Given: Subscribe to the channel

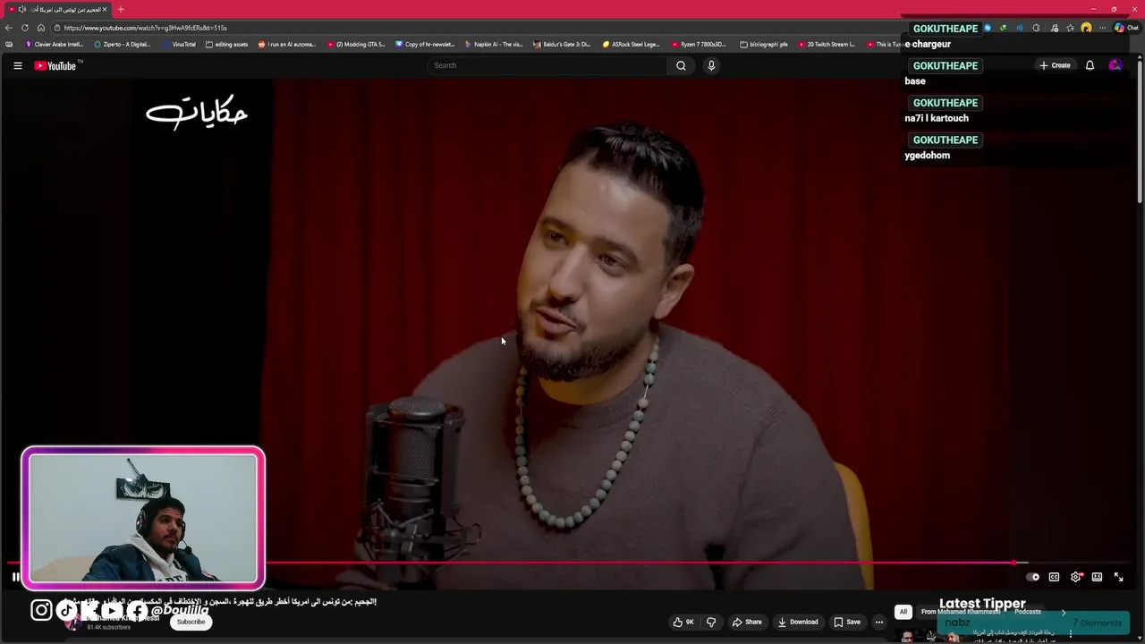Looking at the screenshot, I should tap(191, 622).
